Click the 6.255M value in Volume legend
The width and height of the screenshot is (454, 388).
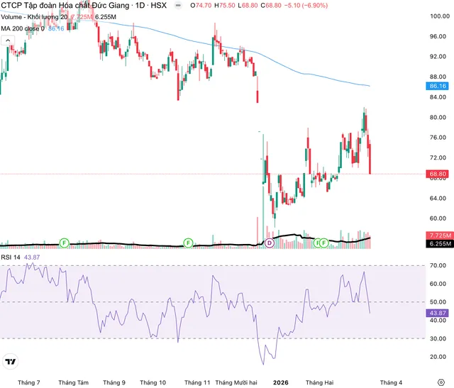[106, 17]
